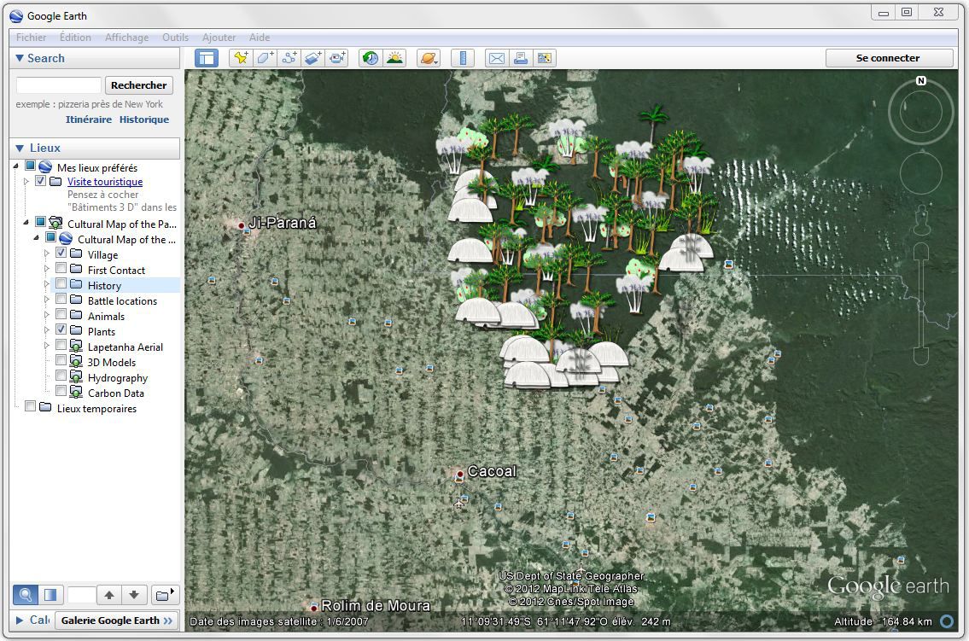Click the Rechercher button
The image size is (969, 641).
138,85
